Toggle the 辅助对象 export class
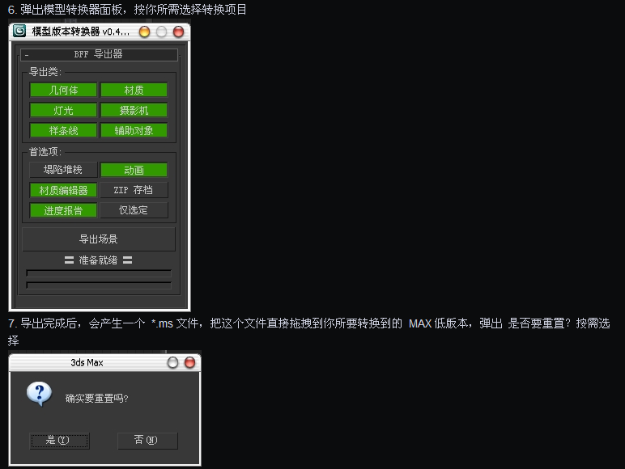The width and height of the screenshot is (625, 469). pos(134,130)
